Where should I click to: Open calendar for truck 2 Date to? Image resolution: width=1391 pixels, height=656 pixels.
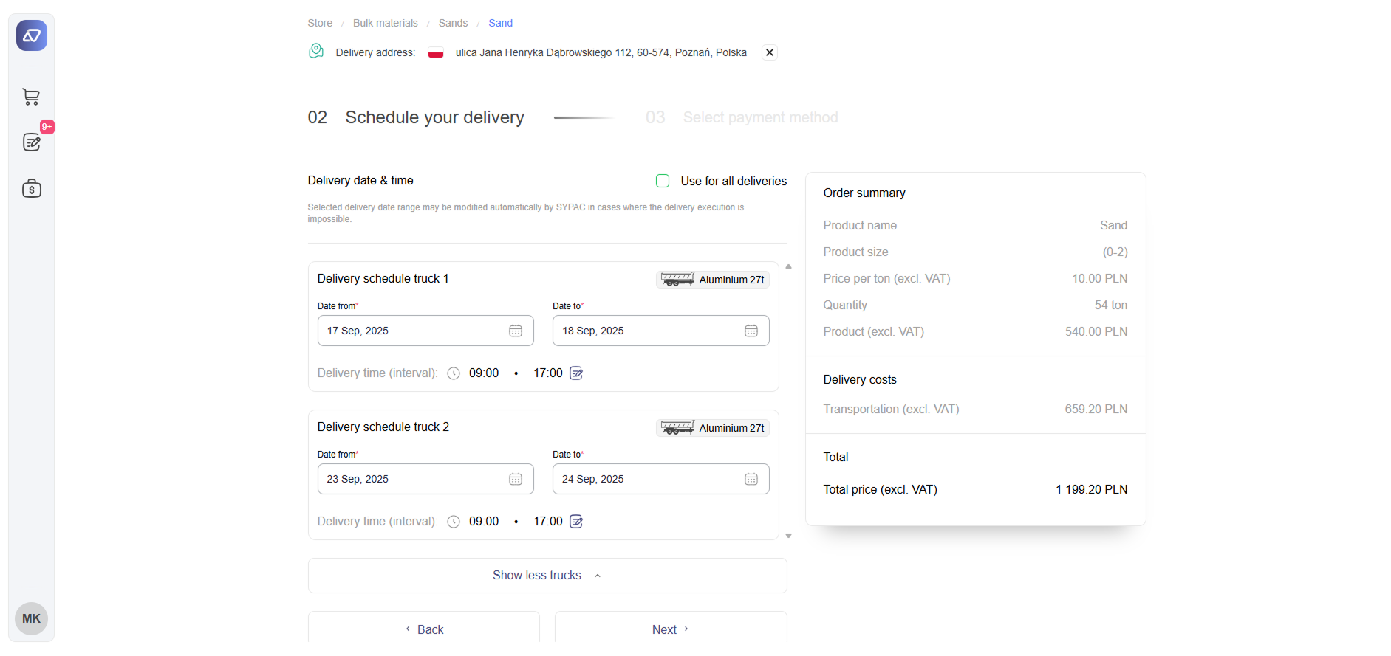(751, 480)
